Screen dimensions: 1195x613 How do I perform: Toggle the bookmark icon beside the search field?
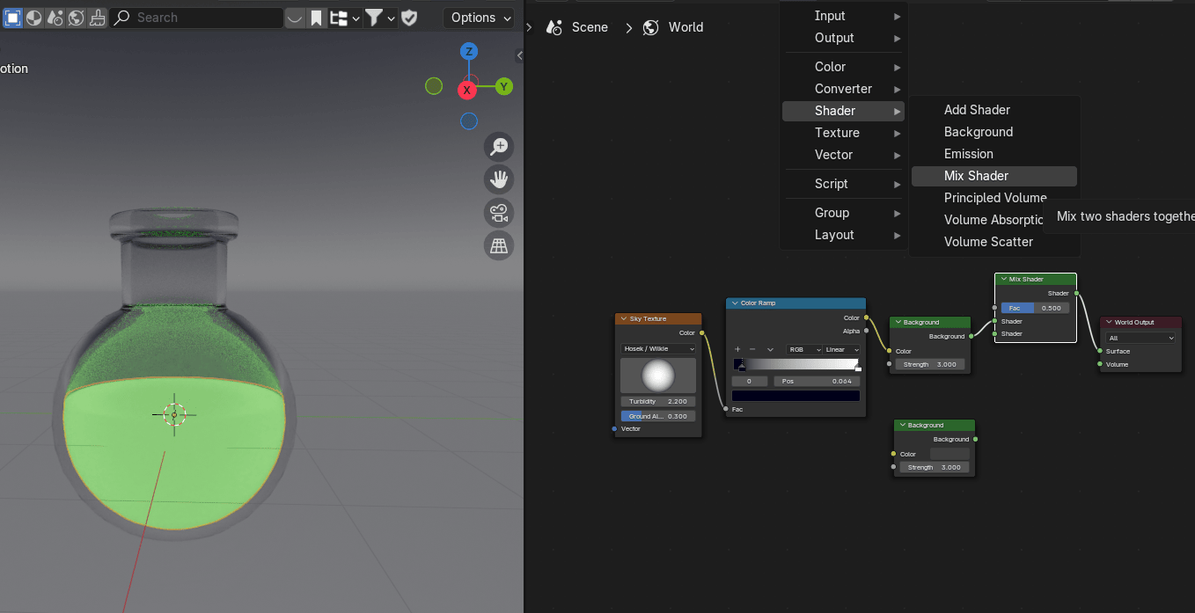[x=316, y=18]
